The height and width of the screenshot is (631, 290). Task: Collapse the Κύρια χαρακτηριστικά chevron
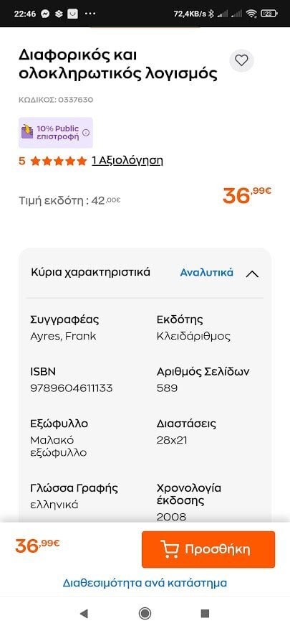(x=252, y=274)
